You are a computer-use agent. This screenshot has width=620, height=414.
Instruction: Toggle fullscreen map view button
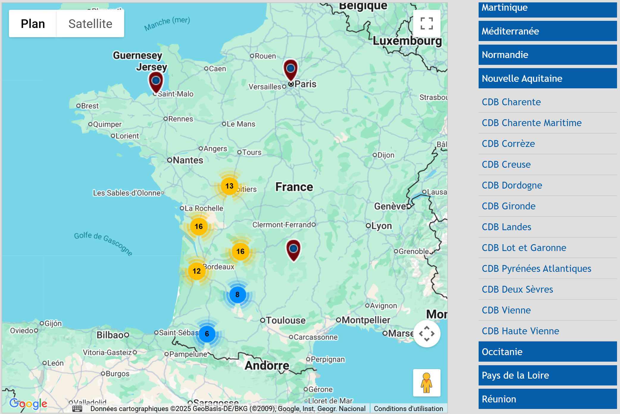tap(426, 23)
